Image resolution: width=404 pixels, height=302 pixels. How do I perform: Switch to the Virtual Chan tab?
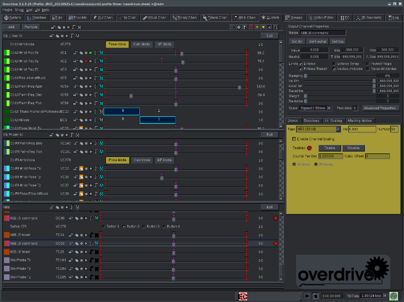pos(155,18)
